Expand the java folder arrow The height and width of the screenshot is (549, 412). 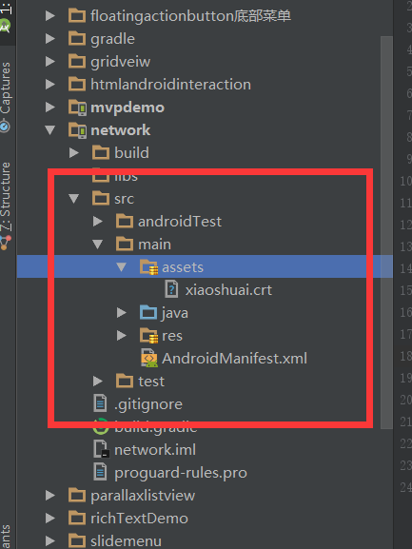click(x=122, y=313)
